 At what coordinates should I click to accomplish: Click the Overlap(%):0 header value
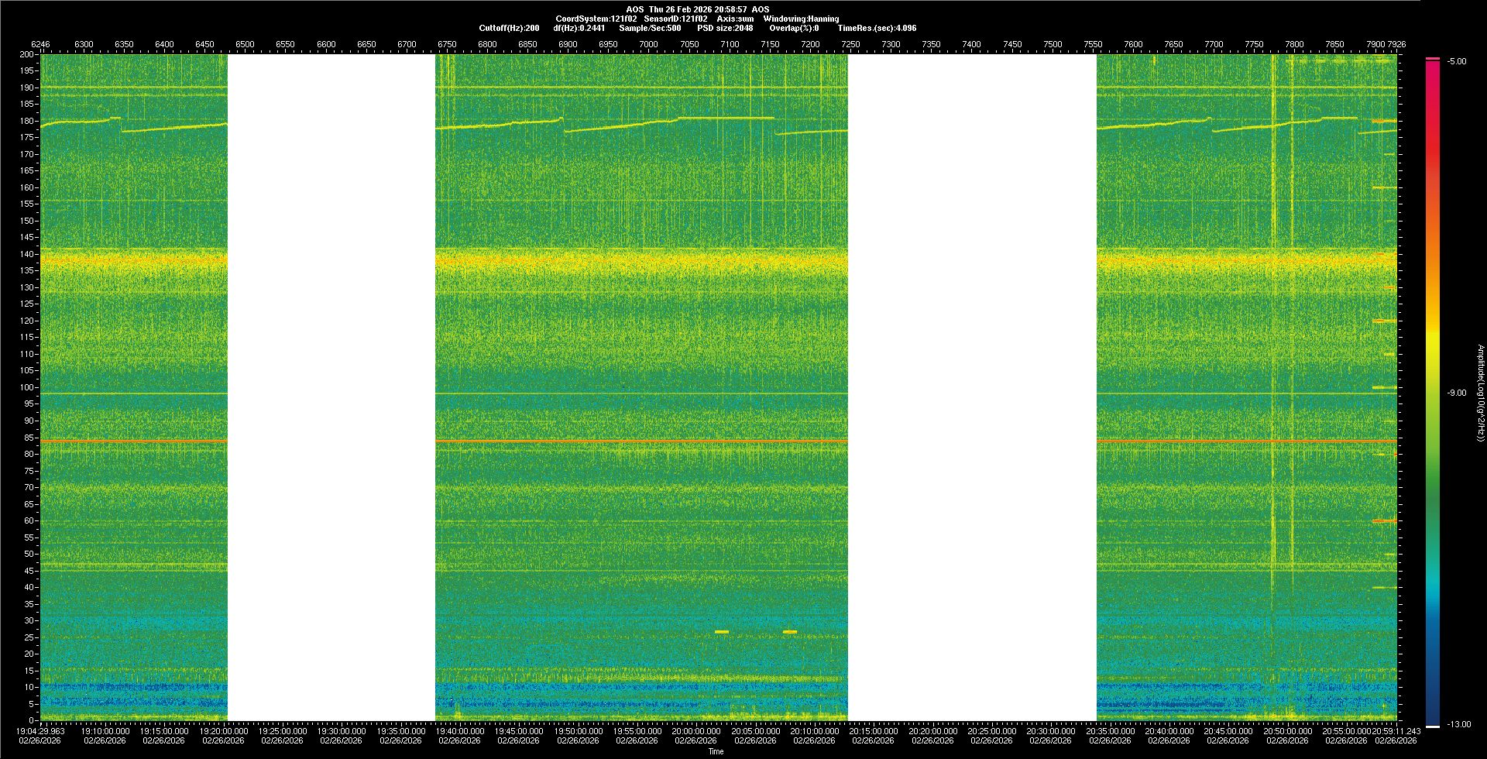click(793, 28)
